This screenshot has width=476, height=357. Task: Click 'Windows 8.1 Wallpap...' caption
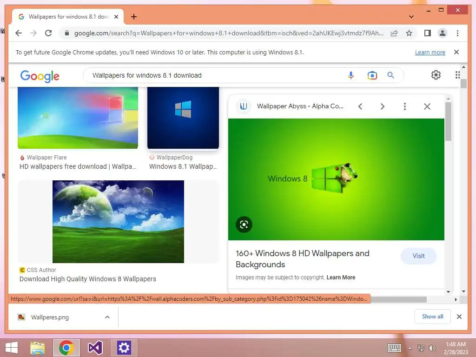tap(183, 166)
